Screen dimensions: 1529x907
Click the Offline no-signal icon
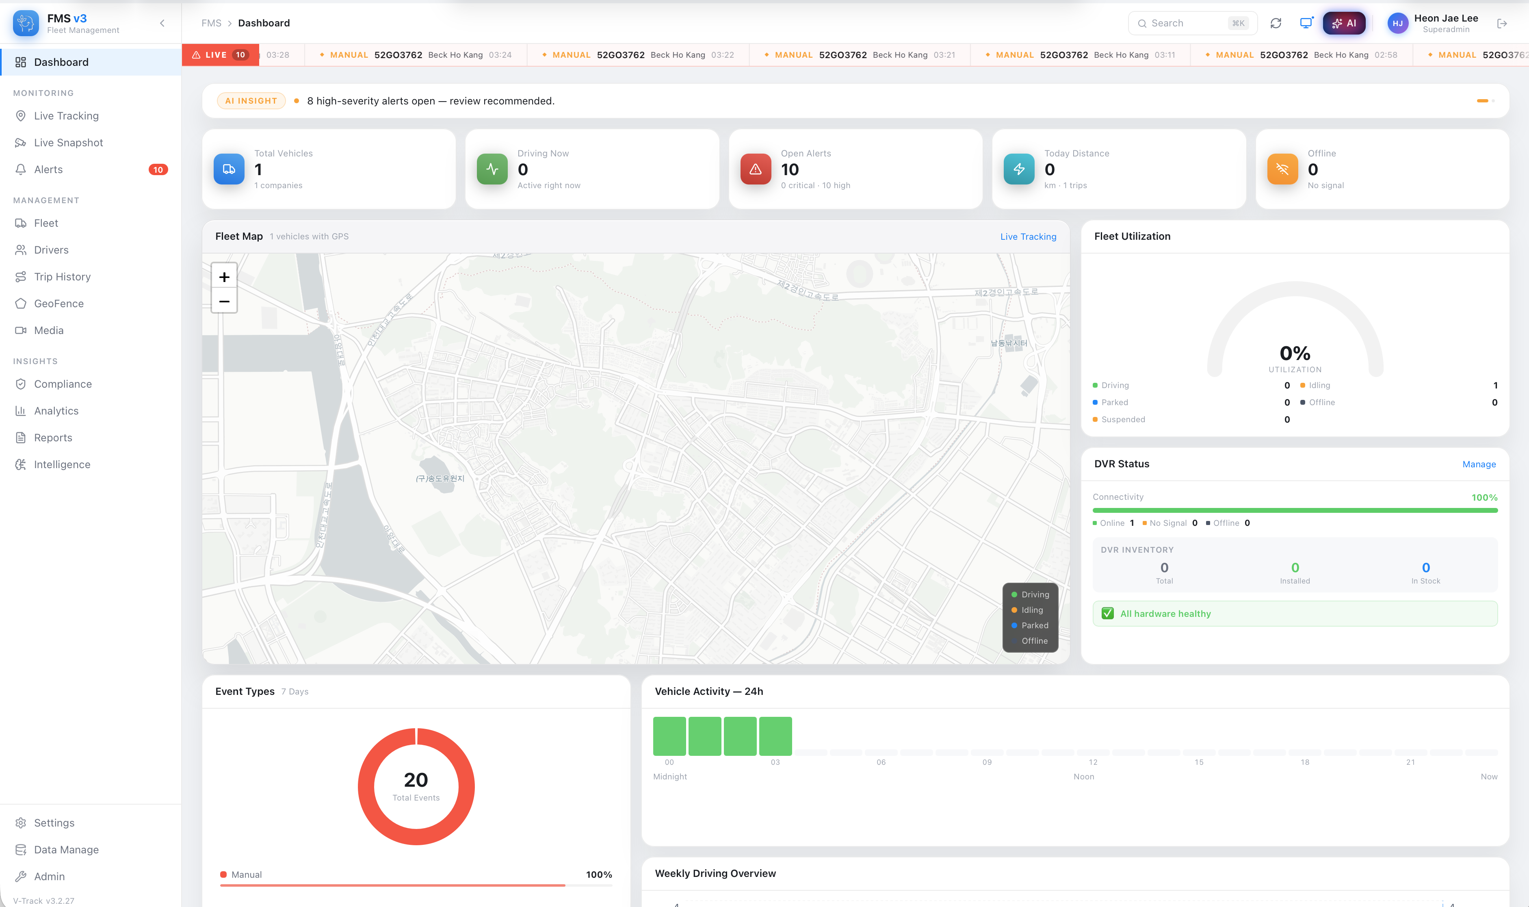1282,169
